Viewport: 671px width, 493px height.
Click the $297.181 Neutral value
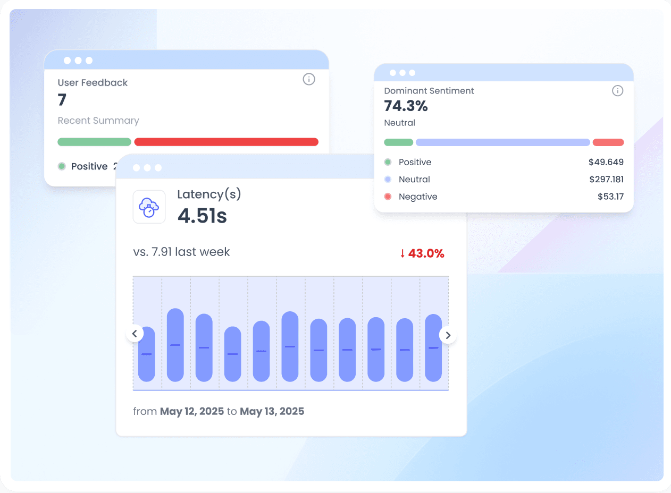pyautogui.click(x=606, y=180)
